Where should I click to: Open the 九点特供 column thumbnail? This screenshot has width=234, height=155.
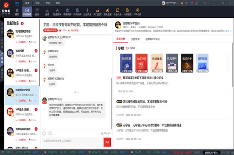pyautogui.click(x=141, y=63)
